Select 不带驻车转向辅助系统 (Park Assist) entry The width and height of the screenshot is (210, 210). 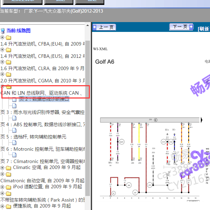pyautogui.click(x=42, y=200)
